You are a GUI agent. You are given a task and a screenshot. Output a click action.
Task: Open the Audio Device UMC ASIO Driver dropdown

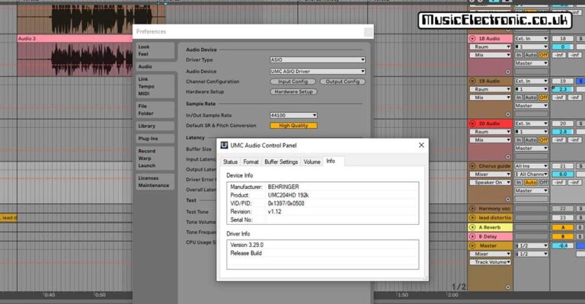pos(318,72)
